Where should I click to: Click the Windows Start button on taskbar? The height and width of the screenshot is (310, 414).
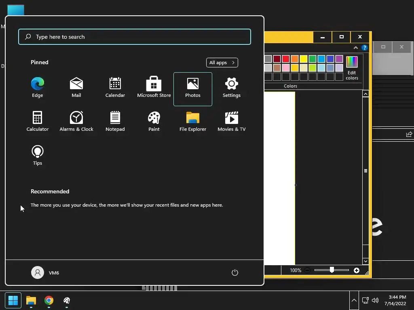pos(13,300)
